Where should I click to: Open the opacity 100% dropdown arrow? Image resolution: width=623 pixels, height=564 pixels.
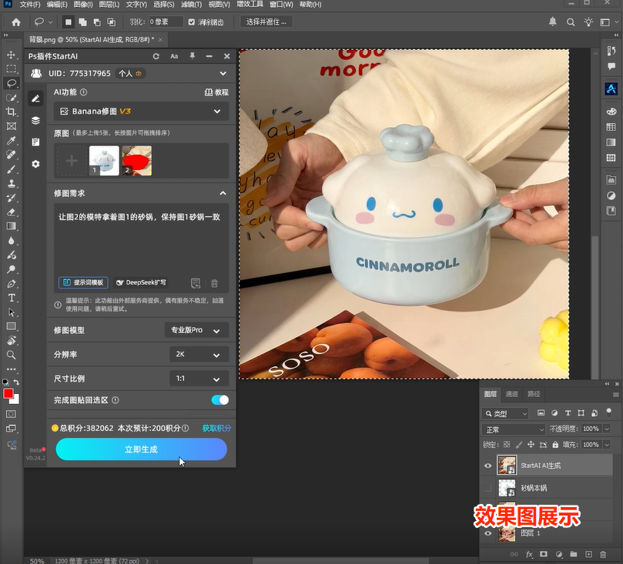pyautogui.click(x=607, y=429)
